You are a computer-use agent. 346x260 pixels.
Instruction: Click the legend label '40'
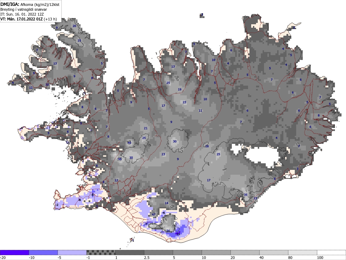click(262, 258)
